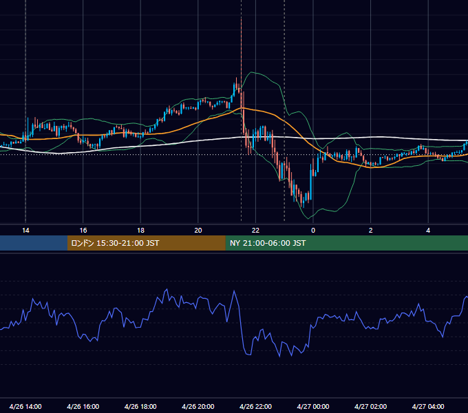
Task: Select the ロンドン 15:30-21:00 JST session bar
Action: (x=146, y=243)
